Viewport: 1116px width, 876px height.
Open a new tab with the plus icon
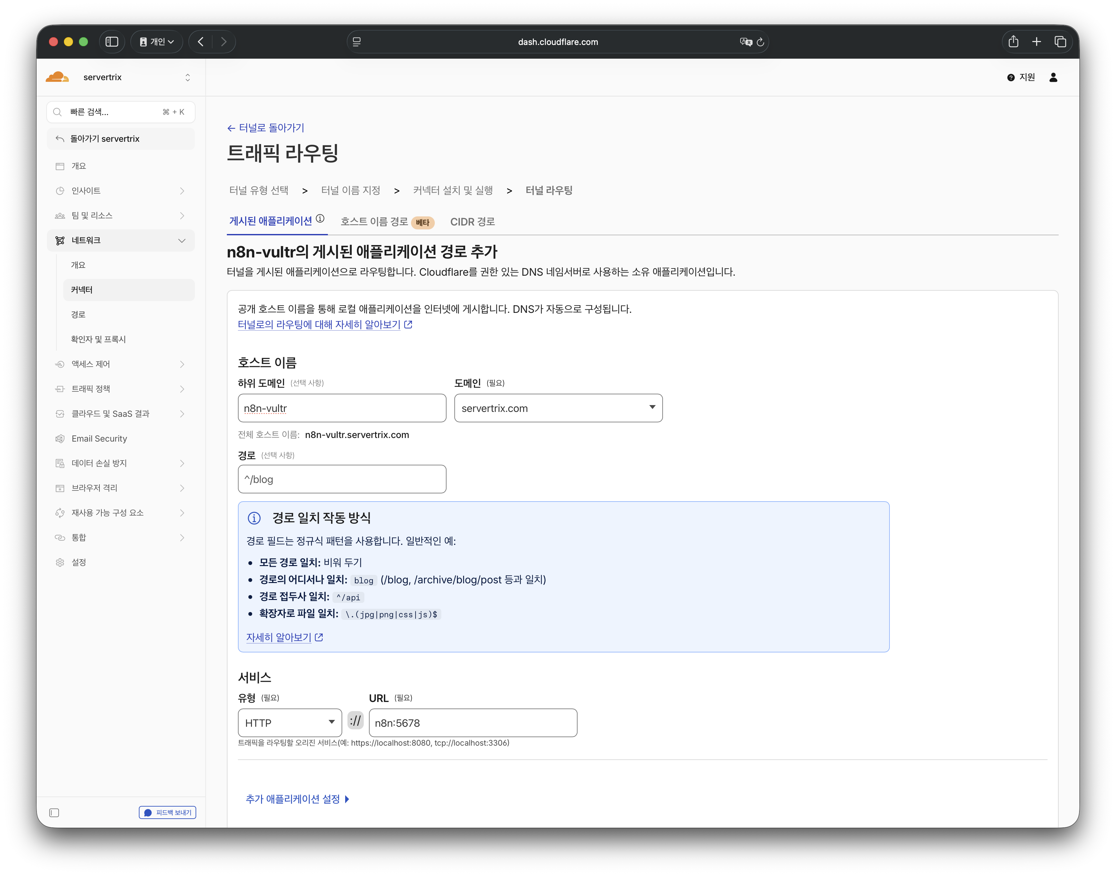(x=1036, y=41)
